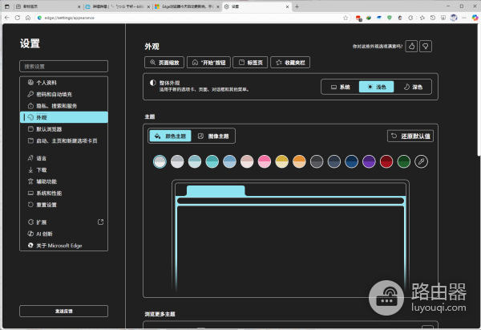Pick a custom color with eyedropper icon

(x=421, y=161)
